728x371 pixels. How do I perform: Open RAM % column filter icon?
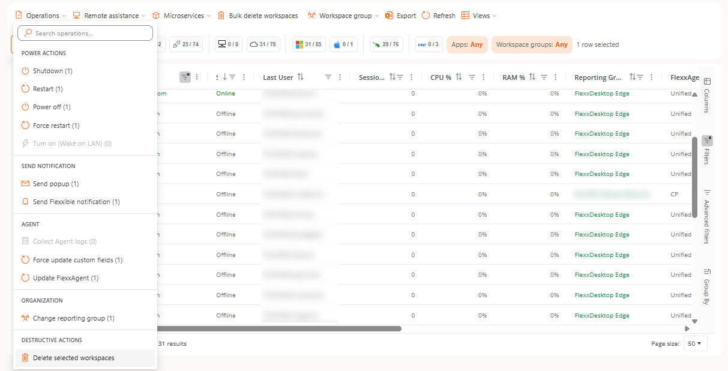[544, 77]
